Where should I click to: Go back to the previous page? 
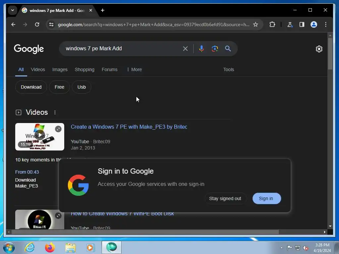coord(13,24)
